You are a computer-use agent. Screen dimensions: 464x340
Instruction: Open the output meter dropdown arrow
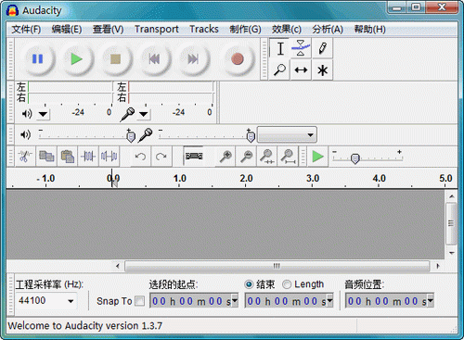43,114
